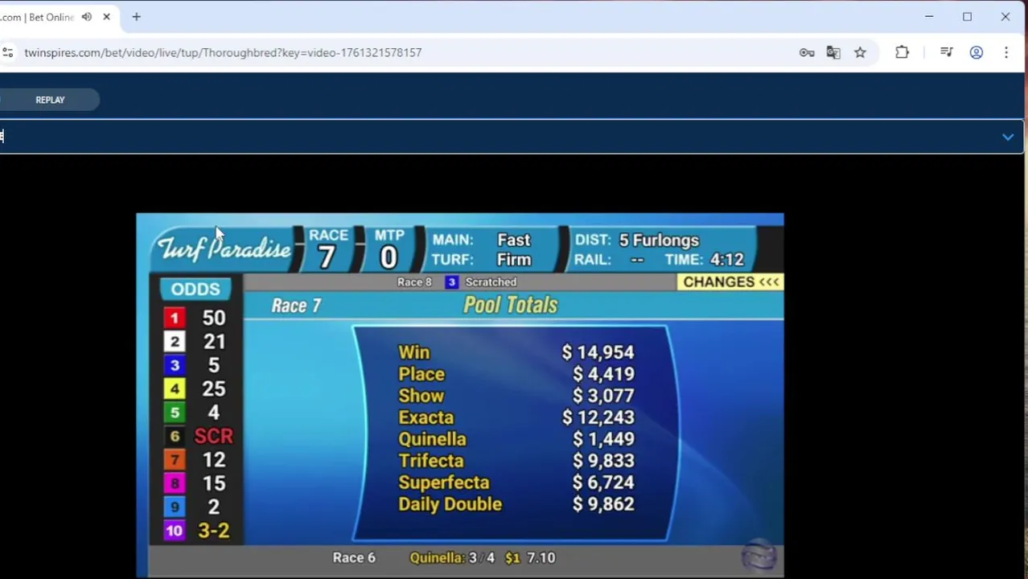
Task: Click the pink number 8 saddle cloth
Action: pyautogui.click(x=175, y=483)
